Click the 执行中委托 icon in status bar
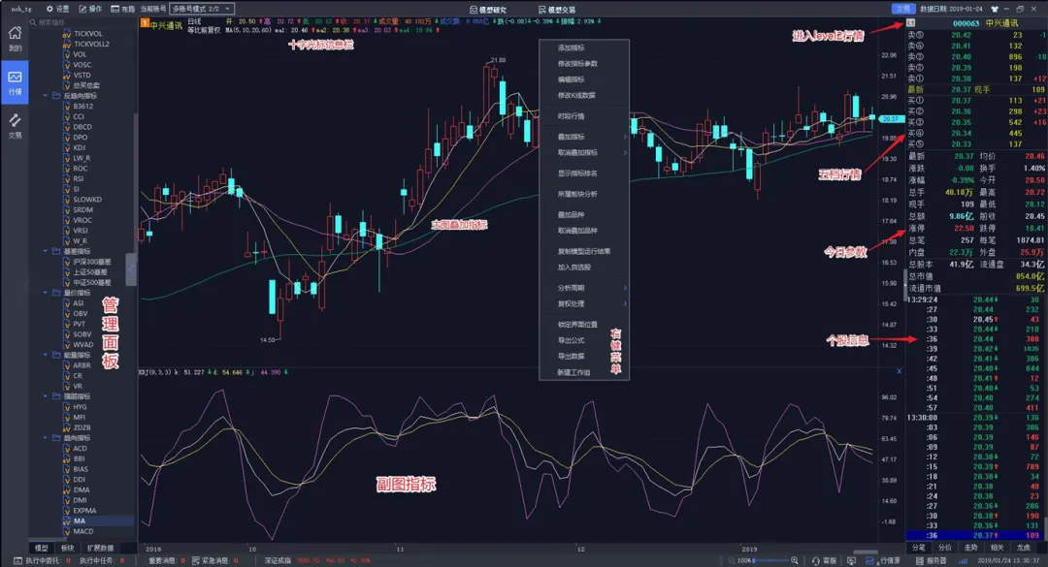The width and height of the screenshot is (1048, 567). 18,560
